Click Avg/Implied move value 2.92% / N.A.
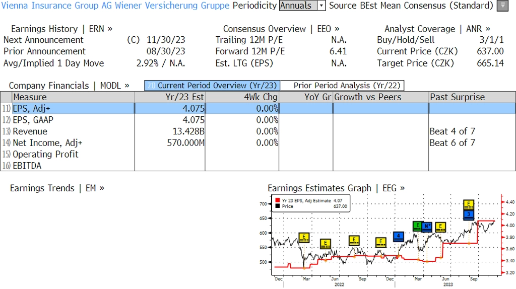This screenshot has width=516, height=289. click(x=161, y=63)
